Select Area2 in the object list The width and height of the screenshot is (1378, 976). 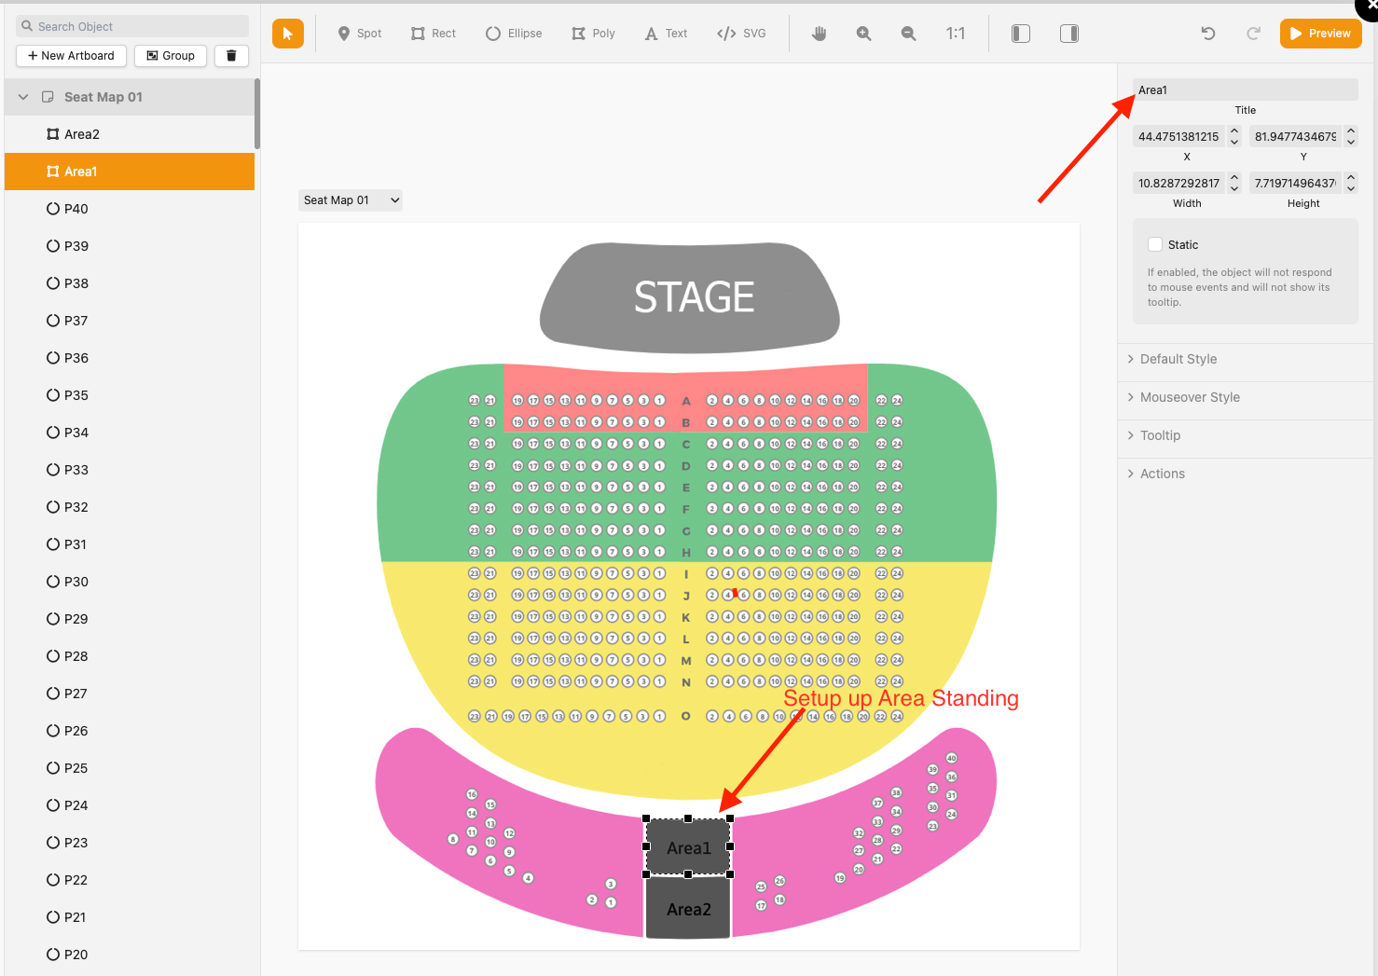(x=130, y=134)
